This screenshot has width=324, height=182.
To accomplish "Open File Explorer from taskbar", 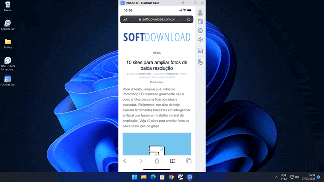I will (144, 177).
